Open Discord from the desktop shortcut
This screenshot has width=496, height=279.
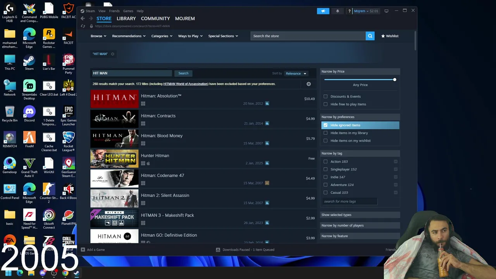[x=29, y=114]
